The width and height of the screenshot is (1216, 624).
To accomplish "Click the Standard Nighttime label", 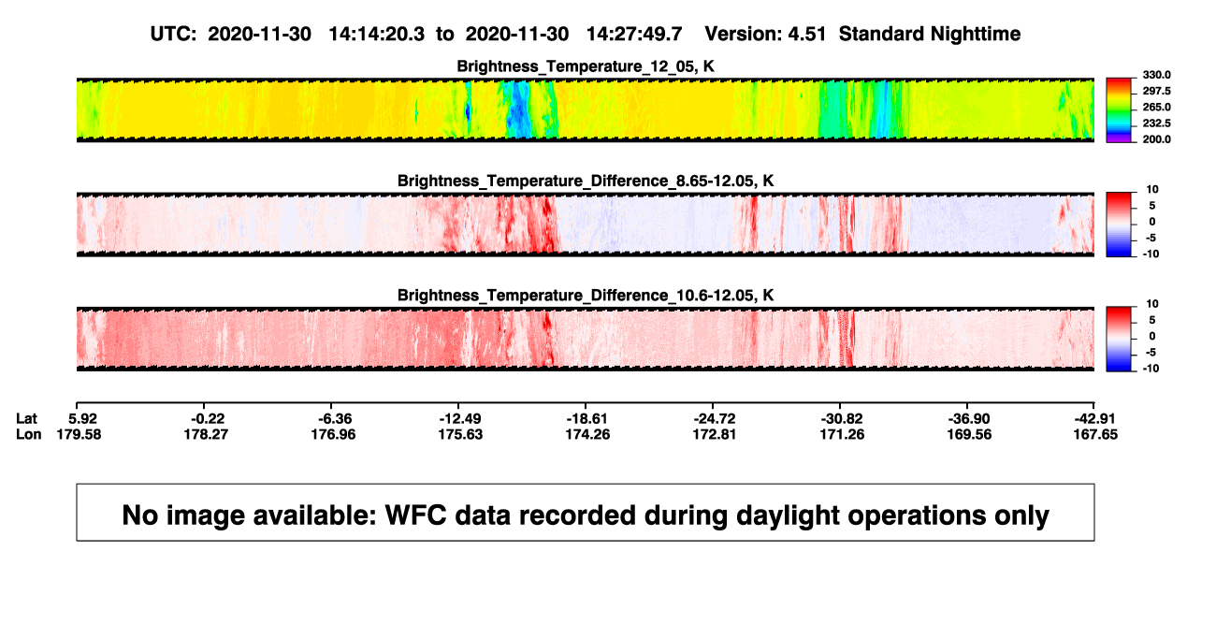I will [930, 35].
